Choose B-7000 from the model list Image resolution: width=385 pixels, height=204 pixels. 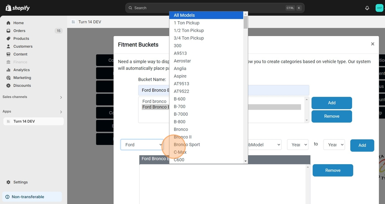point(206,114)
